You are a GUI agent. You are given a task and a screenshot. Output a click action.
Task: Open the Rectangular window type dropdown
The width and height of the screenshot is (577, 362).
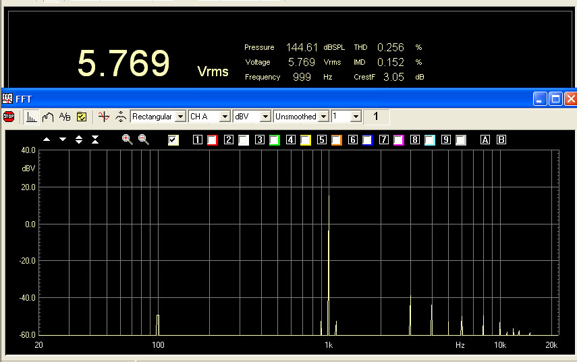pyautogui.click(x=180, y=117)
